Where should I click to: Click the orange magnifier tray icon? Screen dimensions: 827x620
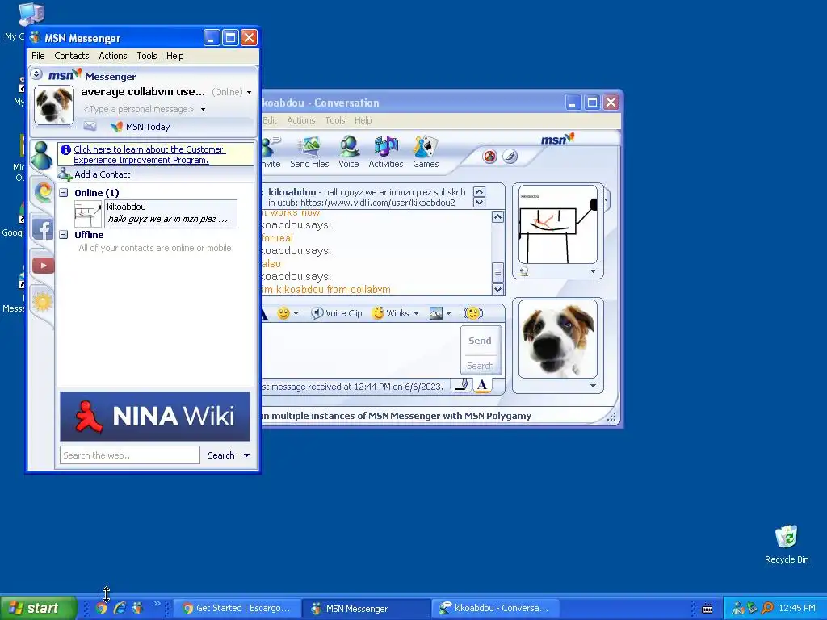(767, 608)
